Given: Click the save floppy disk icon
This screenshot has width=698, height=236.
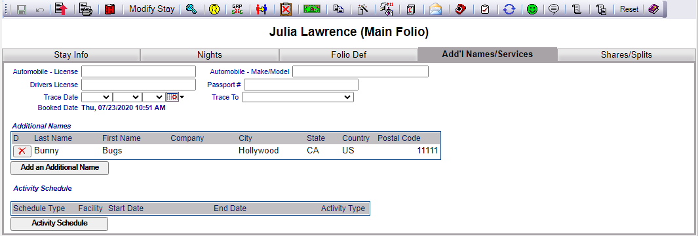Looking at the screenshot, I should pos(21,9).
